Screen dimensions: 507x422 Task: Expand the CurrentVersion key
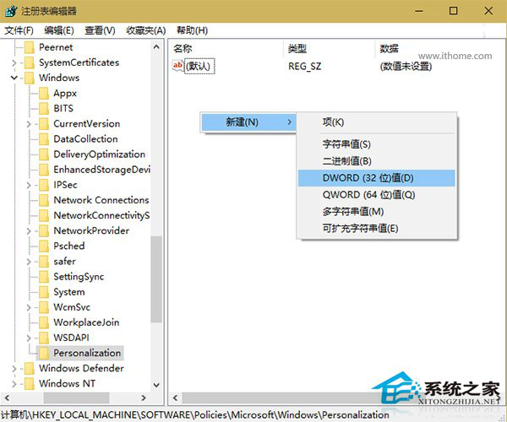(x=29, y=124)
